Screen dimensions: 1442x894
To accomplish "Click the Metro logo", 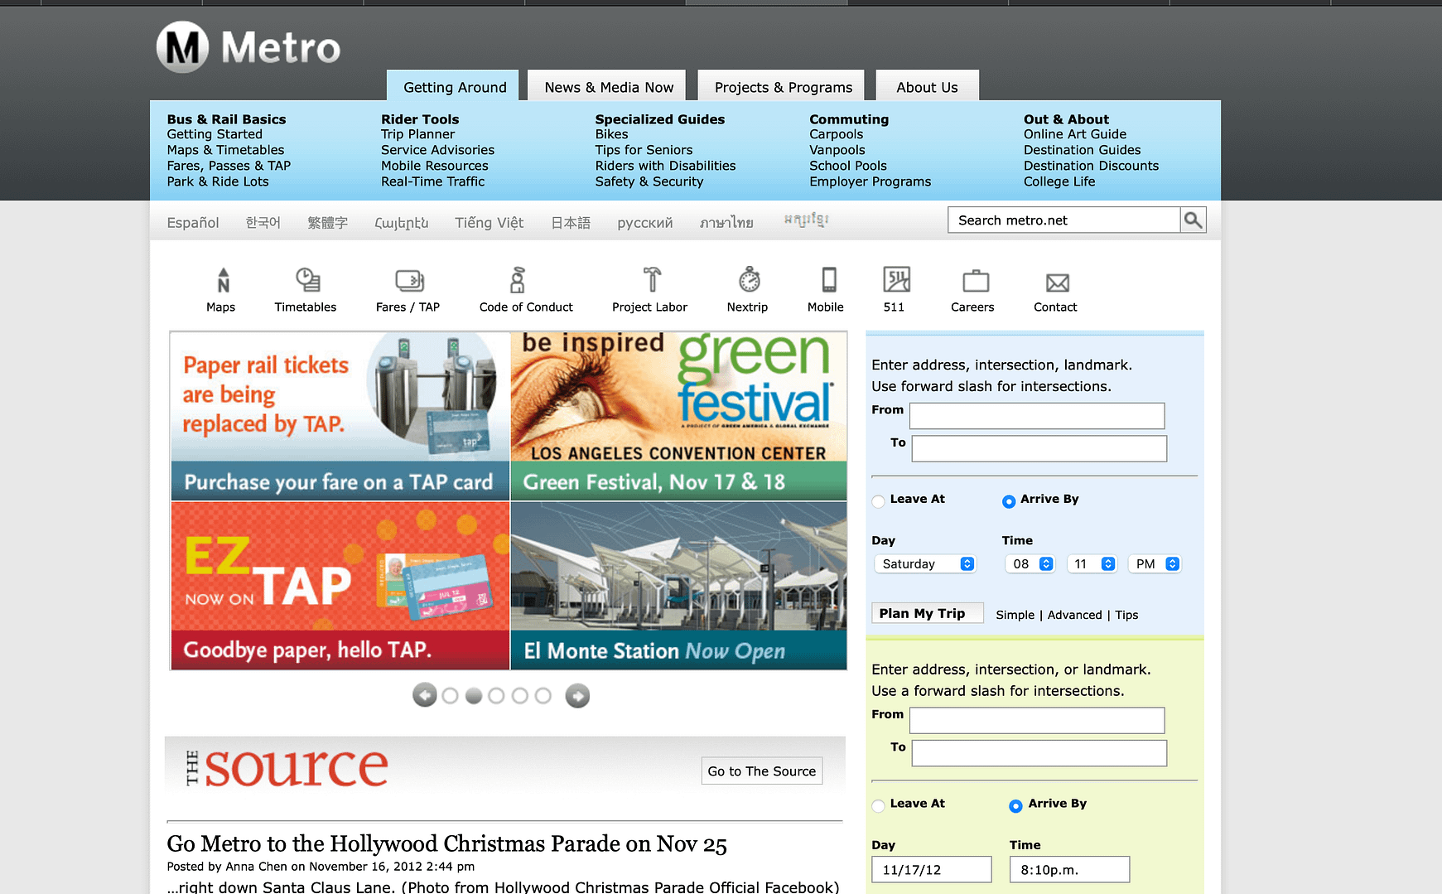I will pos(248,47).
